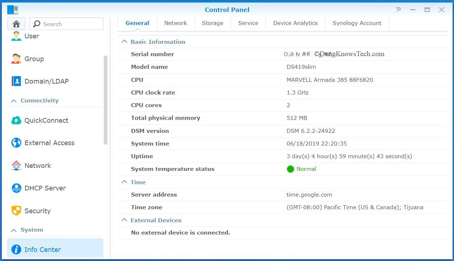Collapse the Basic Information section

tap(124, 42)
